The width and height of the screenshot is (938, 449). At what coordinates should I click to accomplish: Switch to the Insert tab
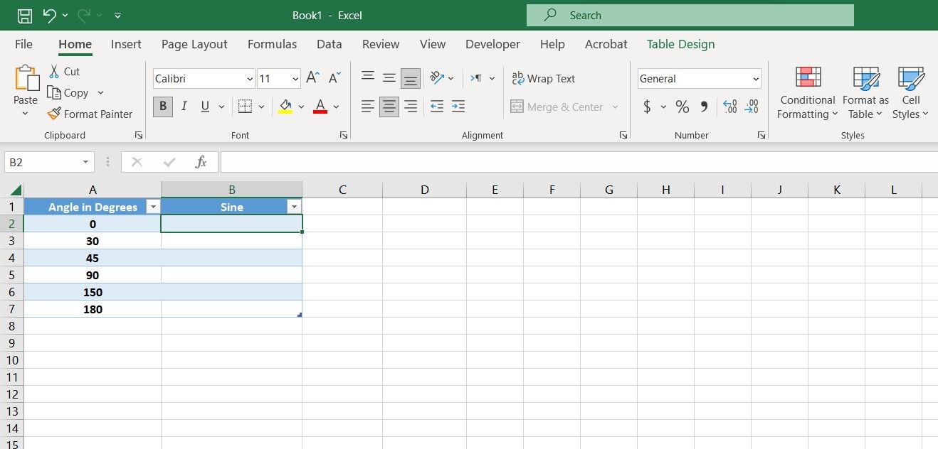(x=126, y=44)
